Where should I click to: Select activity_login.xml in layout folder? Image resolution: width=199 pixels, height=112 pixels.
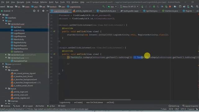[x=21, y=92]
